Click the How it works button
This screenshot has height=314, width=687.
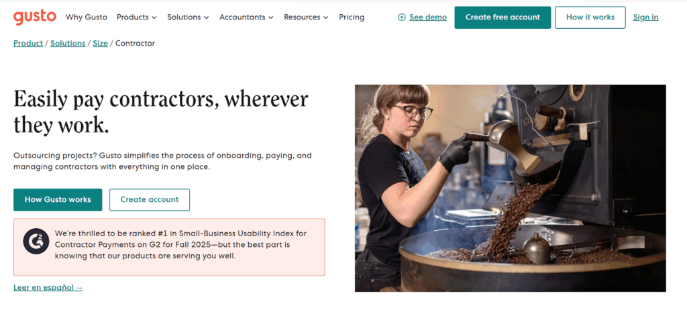[590, 17]
